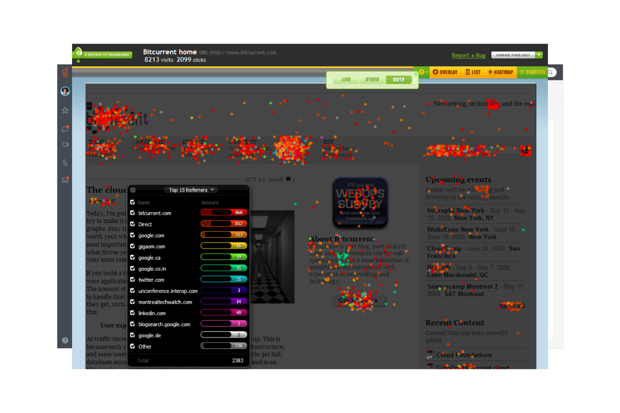Click the hallway photo in the article
Viewport: 620px width, 413px height.
coord(272,257)
